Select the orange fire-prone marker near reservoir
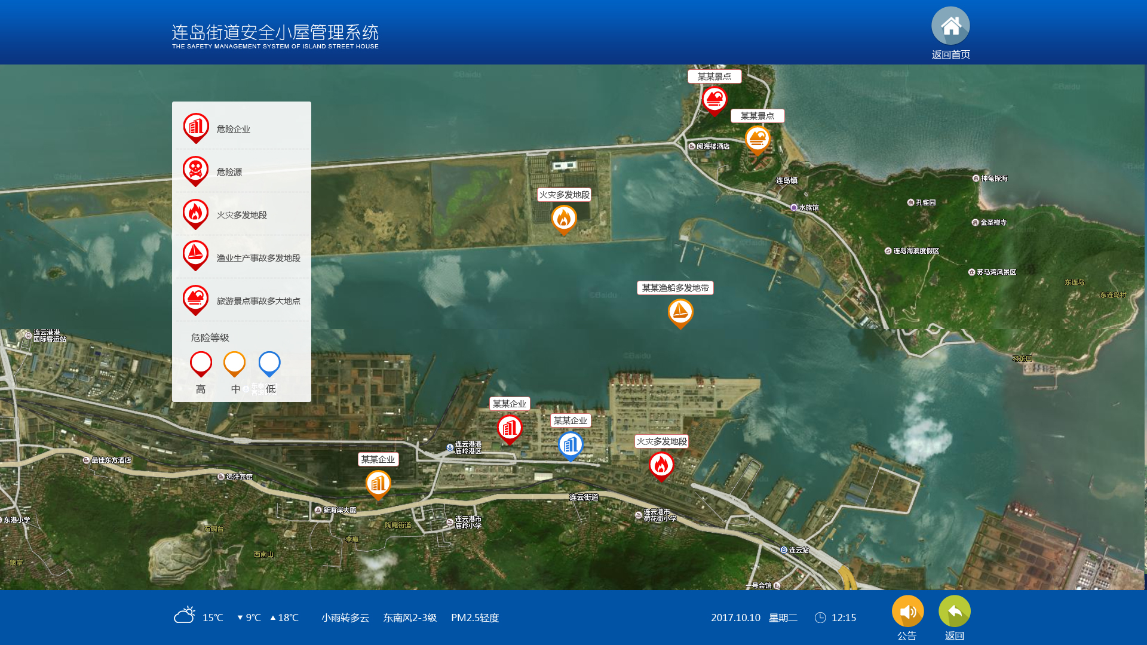 coord(564,219)
